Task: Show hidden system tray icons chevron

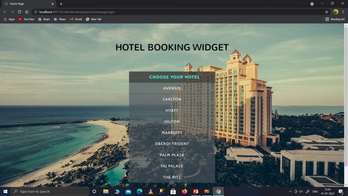Action: click(290, 191)
